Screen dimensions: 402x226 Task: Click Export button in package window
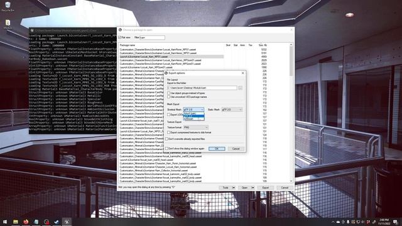pyautogui.click(x=266, y=188)
